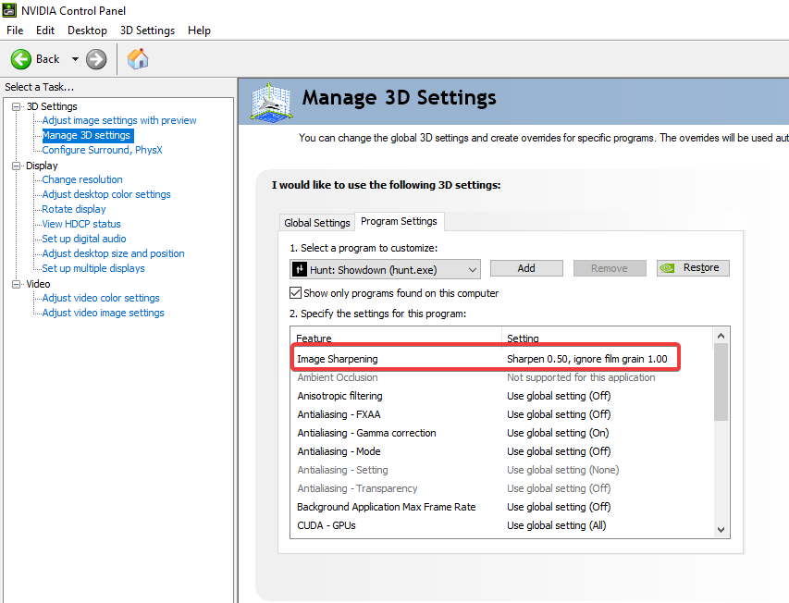
Task: Click the settings list scrollbar thumb
Action: pos(721,381)
